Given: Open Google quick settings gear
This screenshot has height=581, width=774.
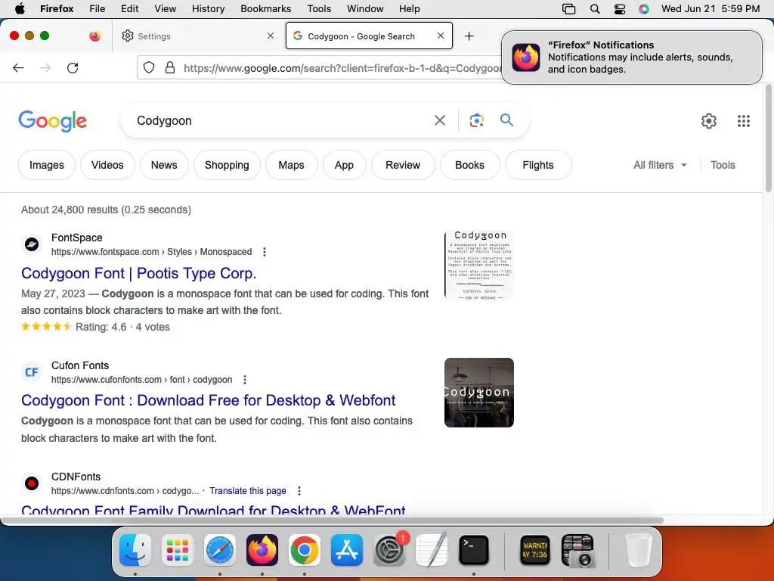Looking at the screenshot, I should (709, 121).
